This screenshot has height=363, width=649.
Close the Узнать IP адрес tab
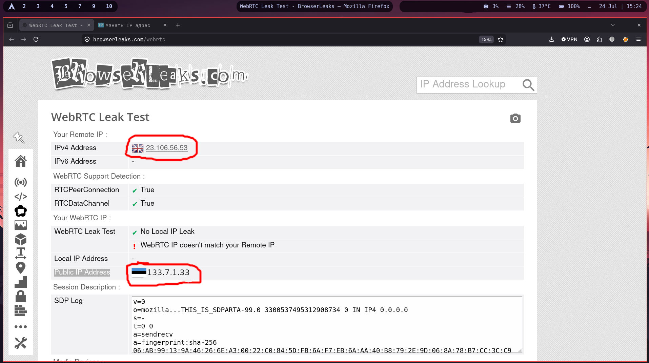point(165,25)
